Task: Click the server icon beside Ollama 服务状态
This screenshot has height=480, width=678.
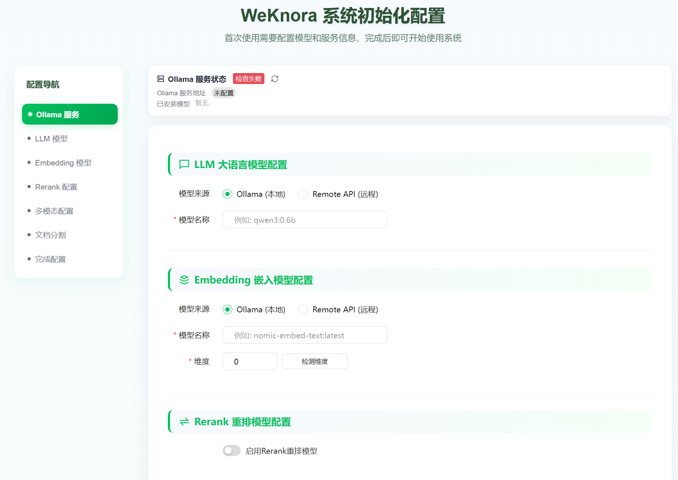Action: (161, 79)
